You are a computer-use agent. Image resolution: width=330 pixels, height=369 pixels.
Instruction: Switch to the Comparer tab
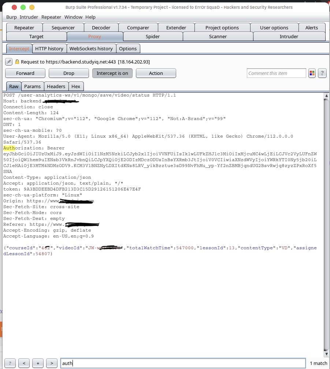(138, 28)
